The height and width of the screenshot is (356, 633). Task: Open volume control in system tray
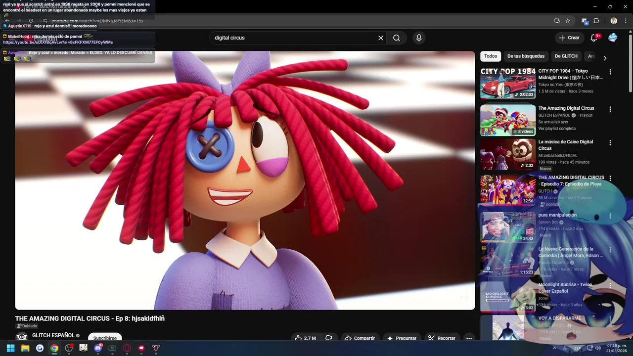598,349
